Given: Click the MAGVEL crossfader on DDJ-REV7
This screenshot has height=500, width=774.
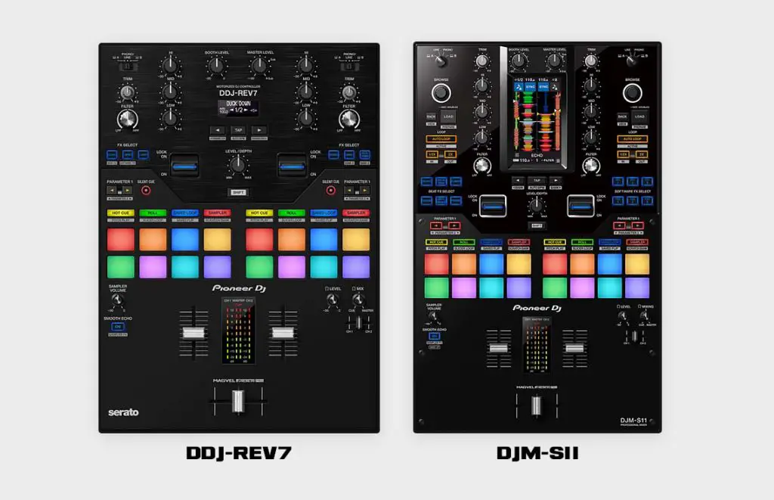Looking at the screenshot, I should point(238,401).
